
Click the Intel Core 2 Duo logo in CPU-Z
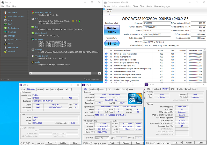(x=135, y=98)
